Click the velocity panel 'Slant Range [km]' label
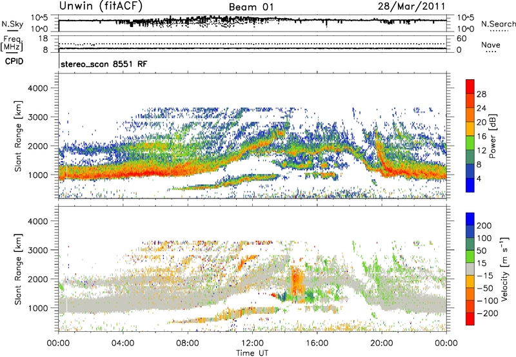Screen dimensions: 516x357 coord(18,269)
